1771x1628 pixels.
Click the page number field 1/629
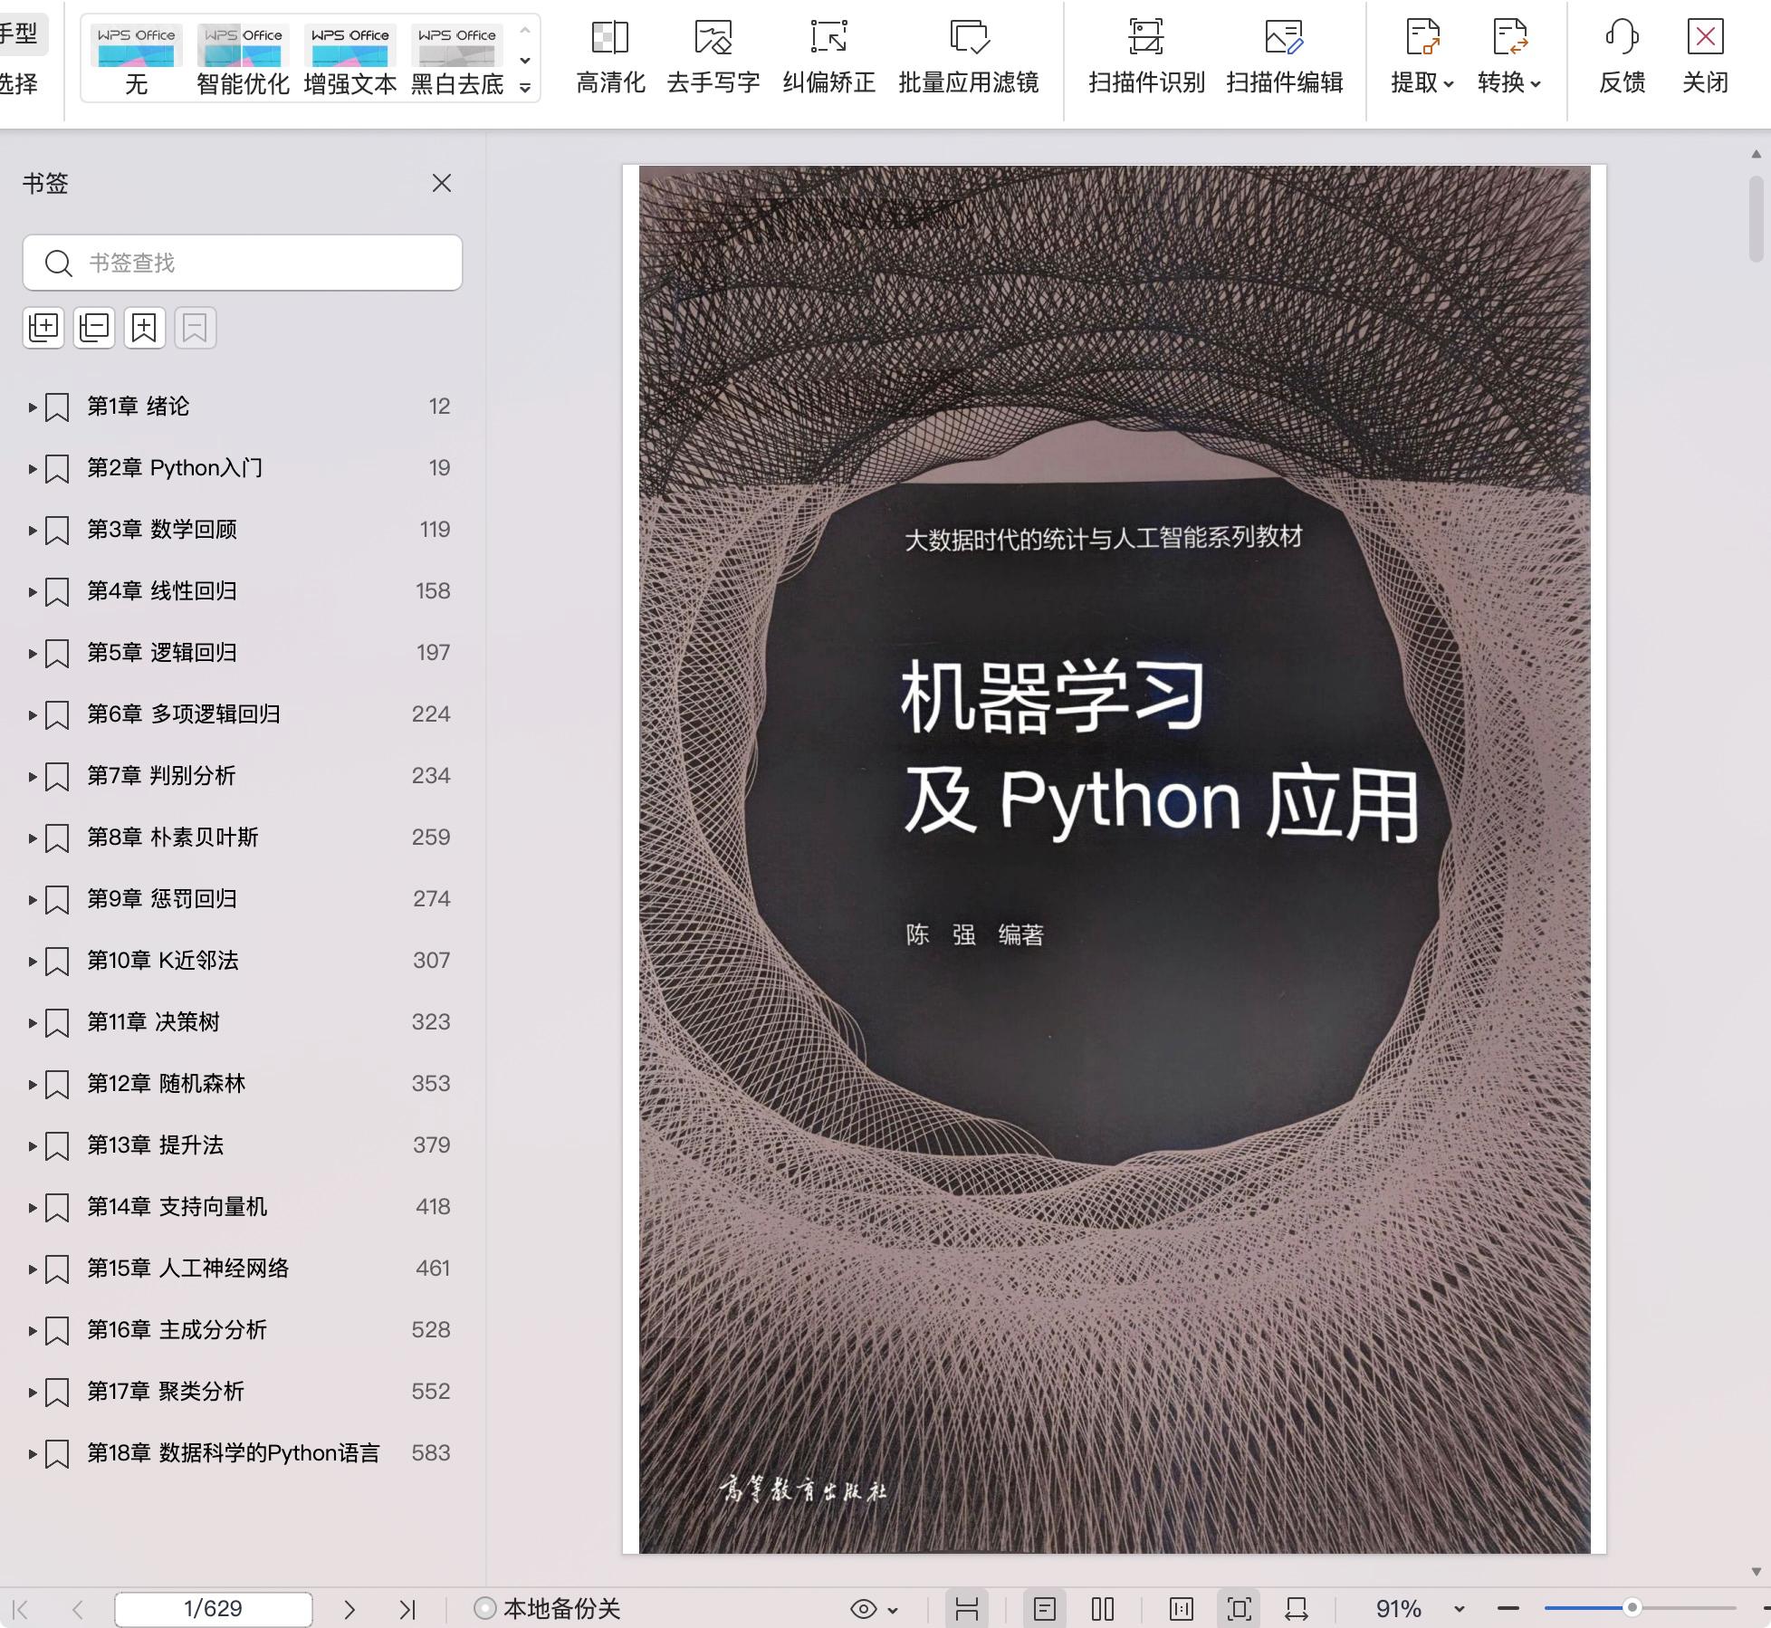[214, 1609]
